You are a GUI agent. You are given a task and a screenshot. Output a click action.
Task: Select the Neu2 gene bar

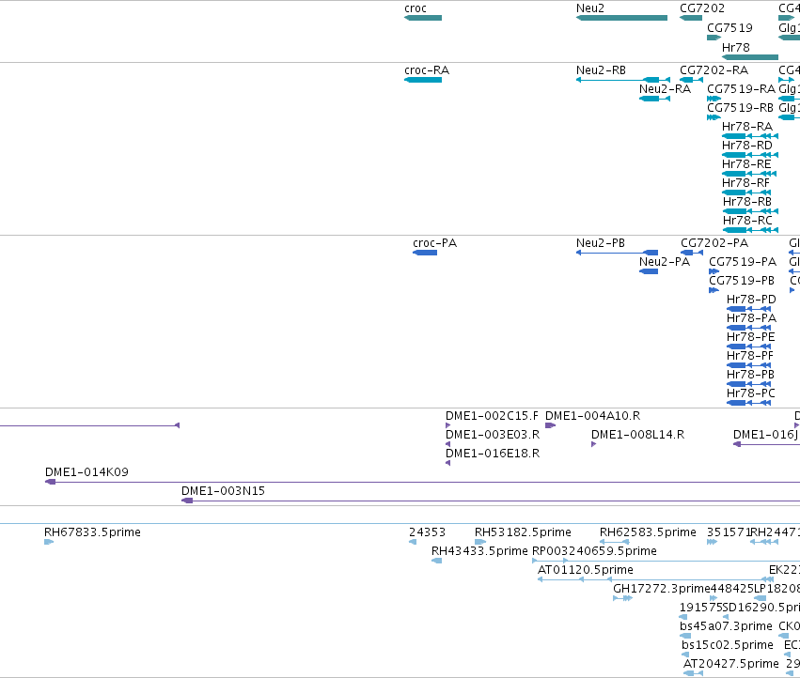pos(621,18)
